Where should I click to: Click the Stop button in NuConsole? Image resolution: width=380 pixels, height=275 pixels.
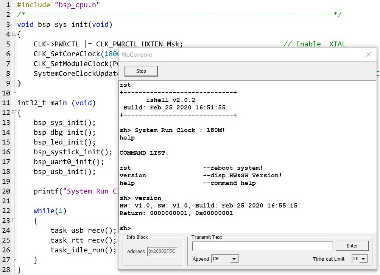tap(141, 71)
